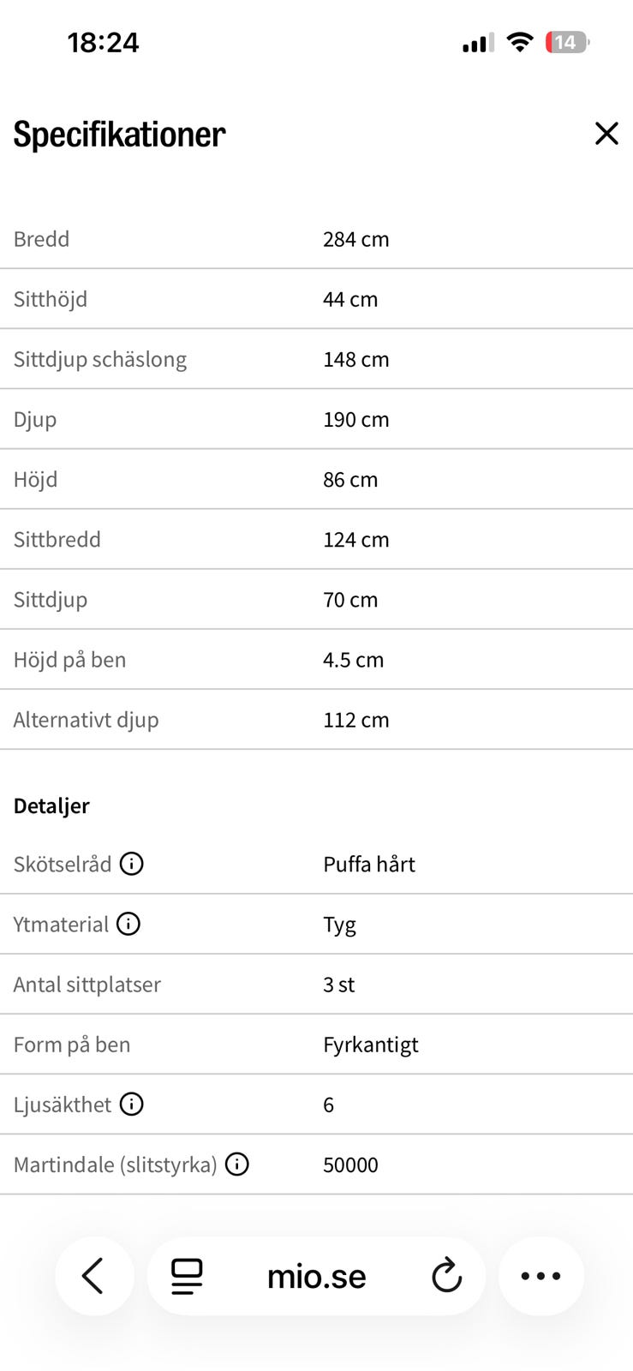
Task: Tap the 18:24 clock in status bar
Action: [103, 42]
